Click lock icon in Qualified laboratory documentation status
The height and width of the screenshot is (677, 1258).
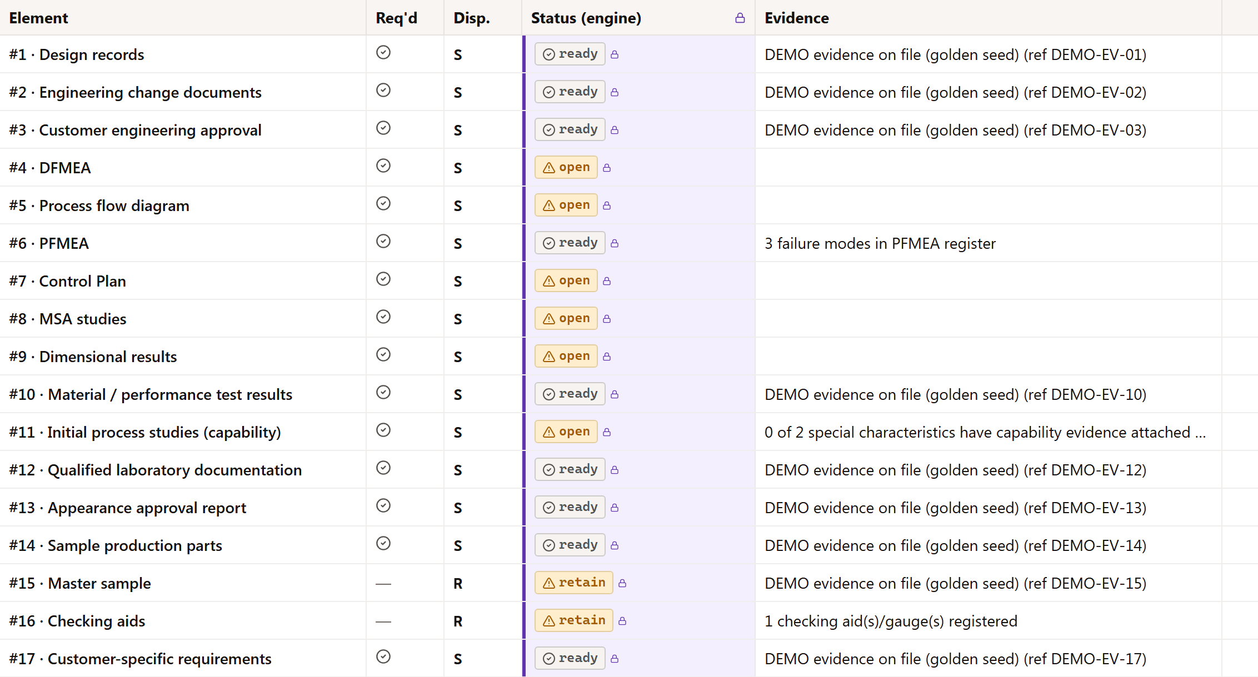615,470
